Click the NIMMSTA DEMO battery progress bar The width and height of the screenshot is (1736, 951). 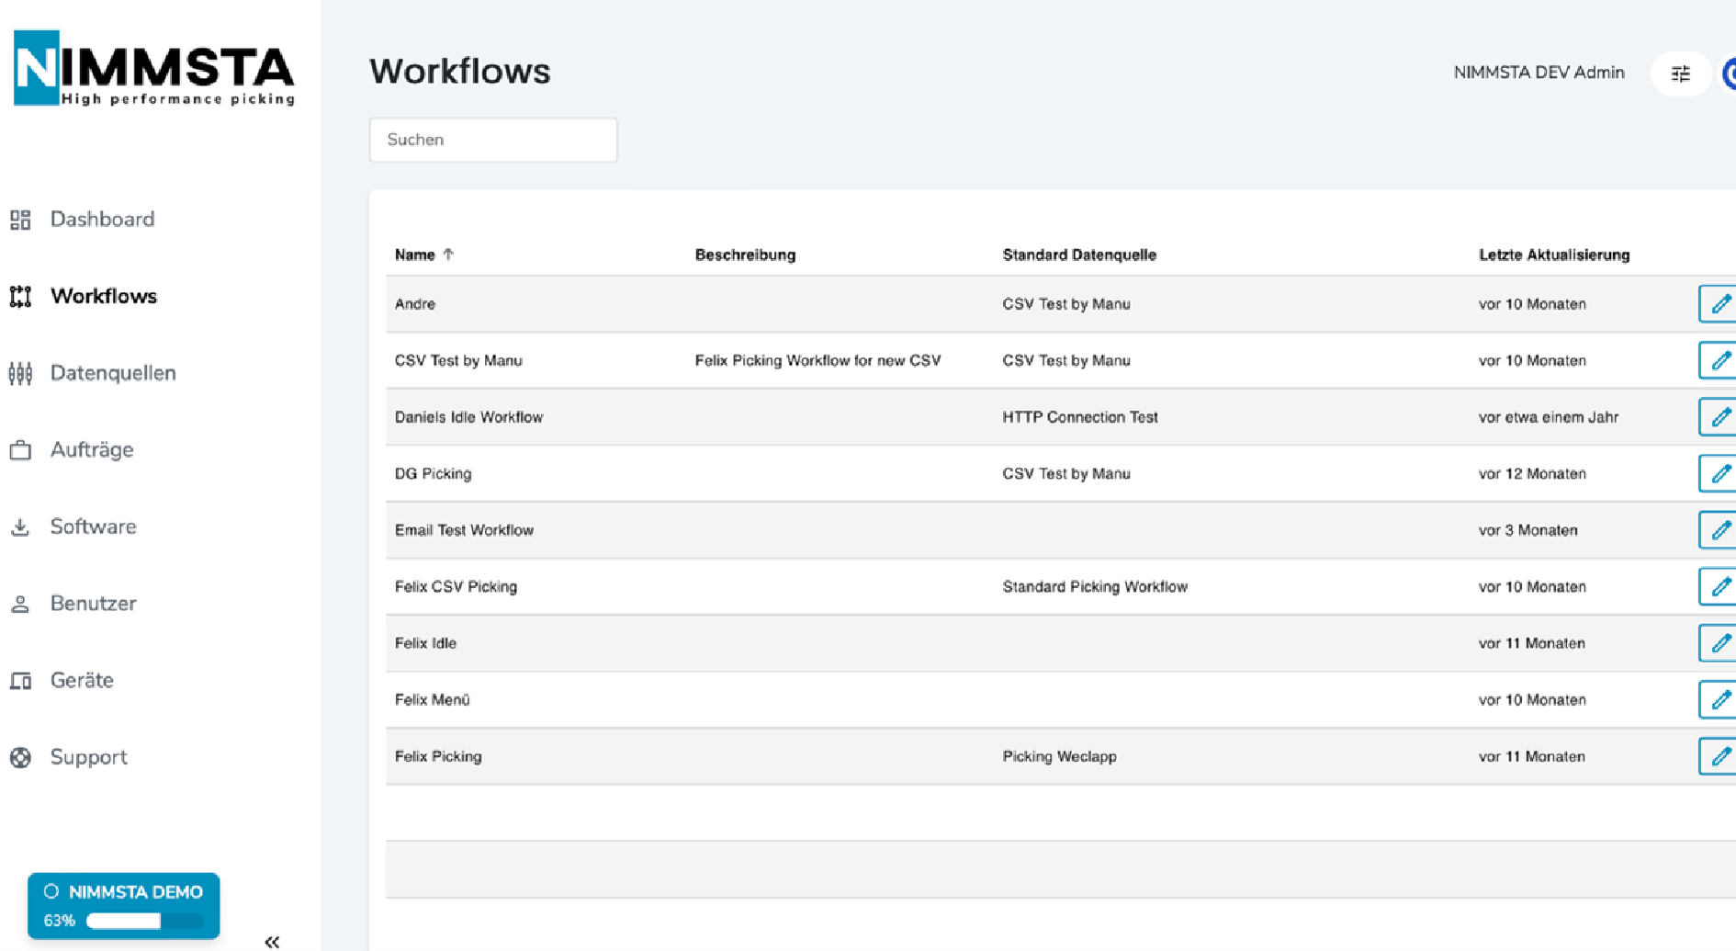[145, 919]
